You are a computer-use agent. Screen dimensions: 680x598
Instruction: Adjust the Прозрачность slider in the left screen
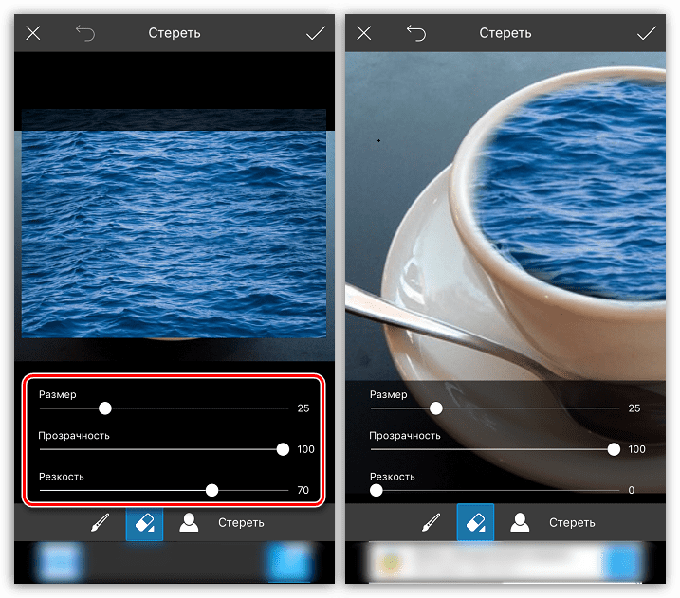point(283,449)
